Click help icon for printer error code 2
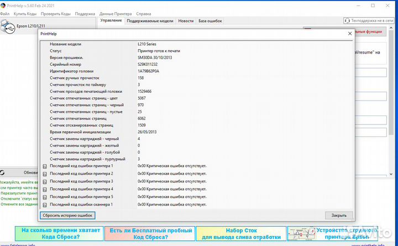 point(45,174)
